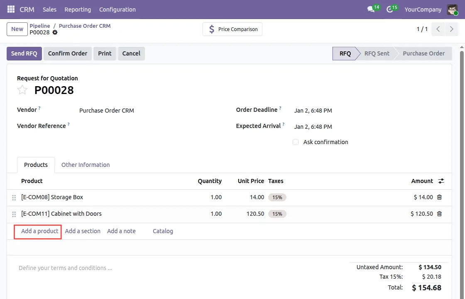
Task: Click the user avatar in the top bar
Action: [452, 9]
